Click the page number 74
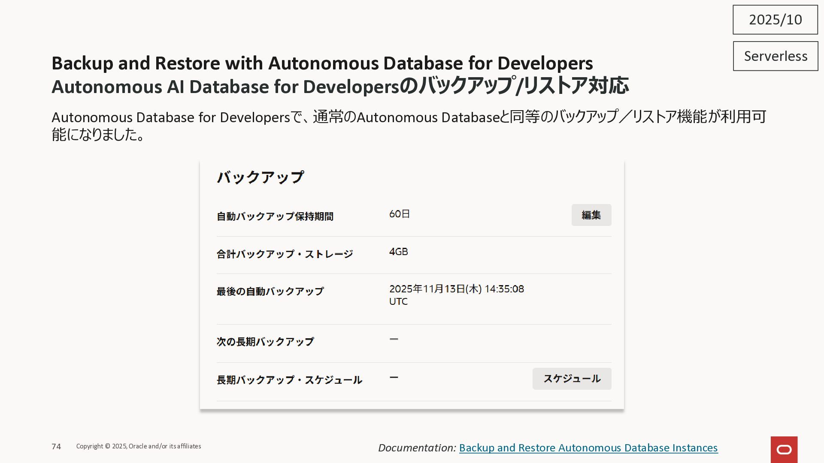 tap(56, 447)
